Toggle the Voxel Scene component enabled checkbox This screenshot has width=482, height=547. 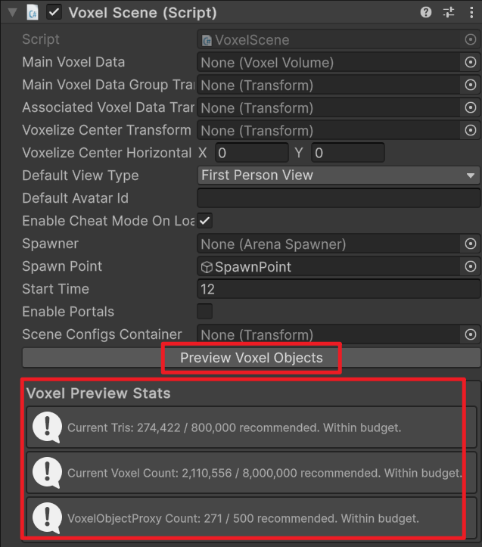[54, 12]
